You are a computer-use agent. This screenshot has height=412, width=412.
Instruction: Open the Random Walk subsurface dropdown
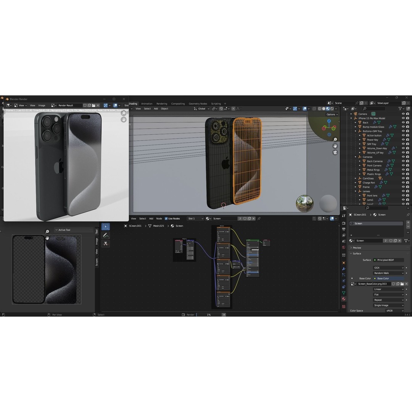click(388, 273)
